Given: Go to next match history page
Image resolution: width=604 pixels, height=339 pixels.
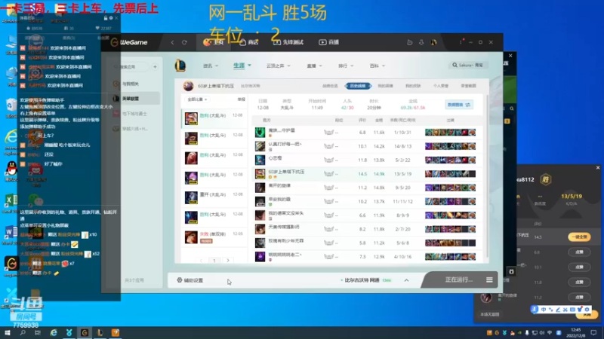Looking at the screenshot, I should click(228, 261).
